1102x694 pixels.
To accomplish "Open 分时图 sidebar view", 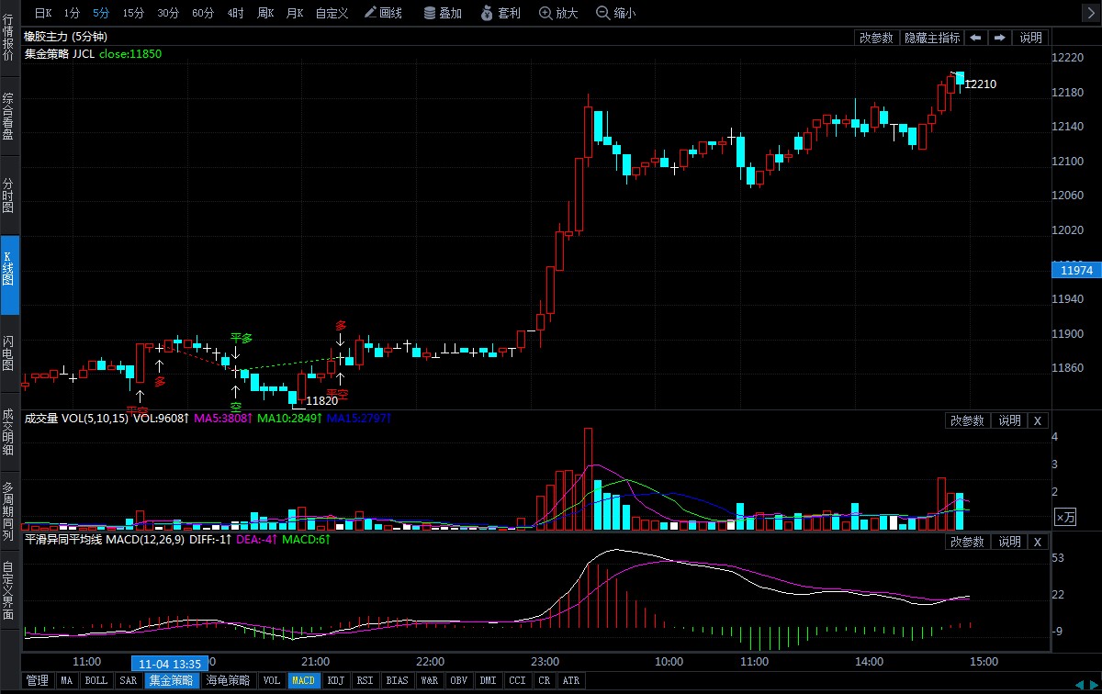I will [x=8, y=195].
